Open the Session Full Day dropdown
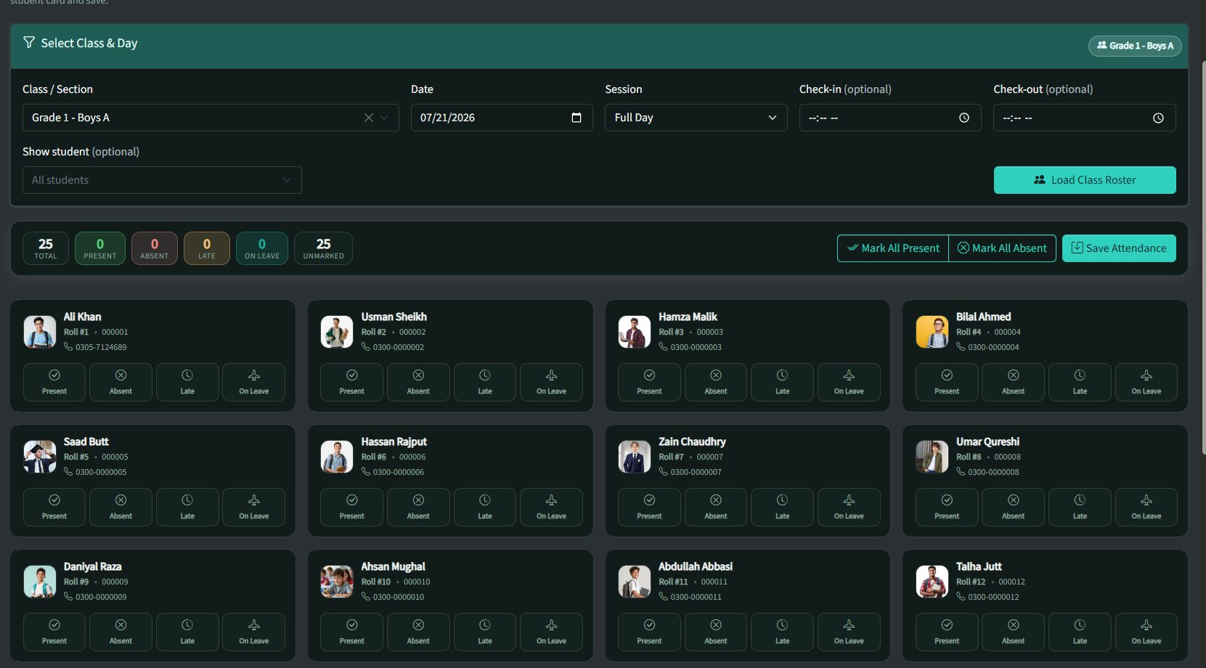 pyautogui.click(x=696, y=118)
